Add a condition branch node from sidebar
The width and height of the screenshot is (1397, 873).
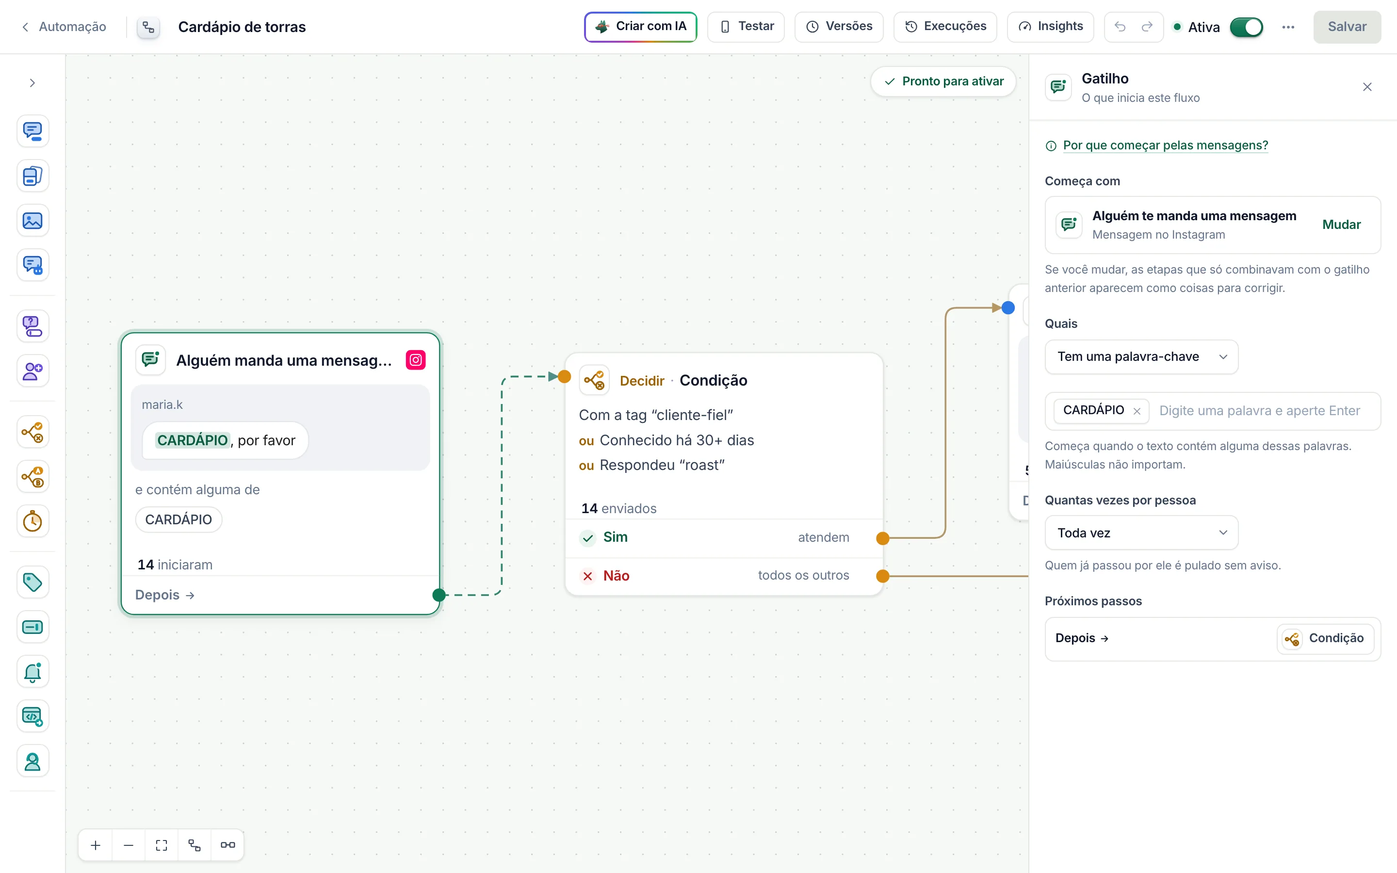click(x=32, y=432)
